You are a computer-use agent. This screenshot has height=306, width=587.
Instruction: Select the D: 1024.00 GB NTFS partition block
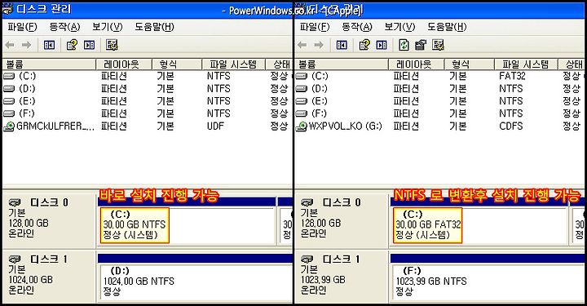pos(196,282)
